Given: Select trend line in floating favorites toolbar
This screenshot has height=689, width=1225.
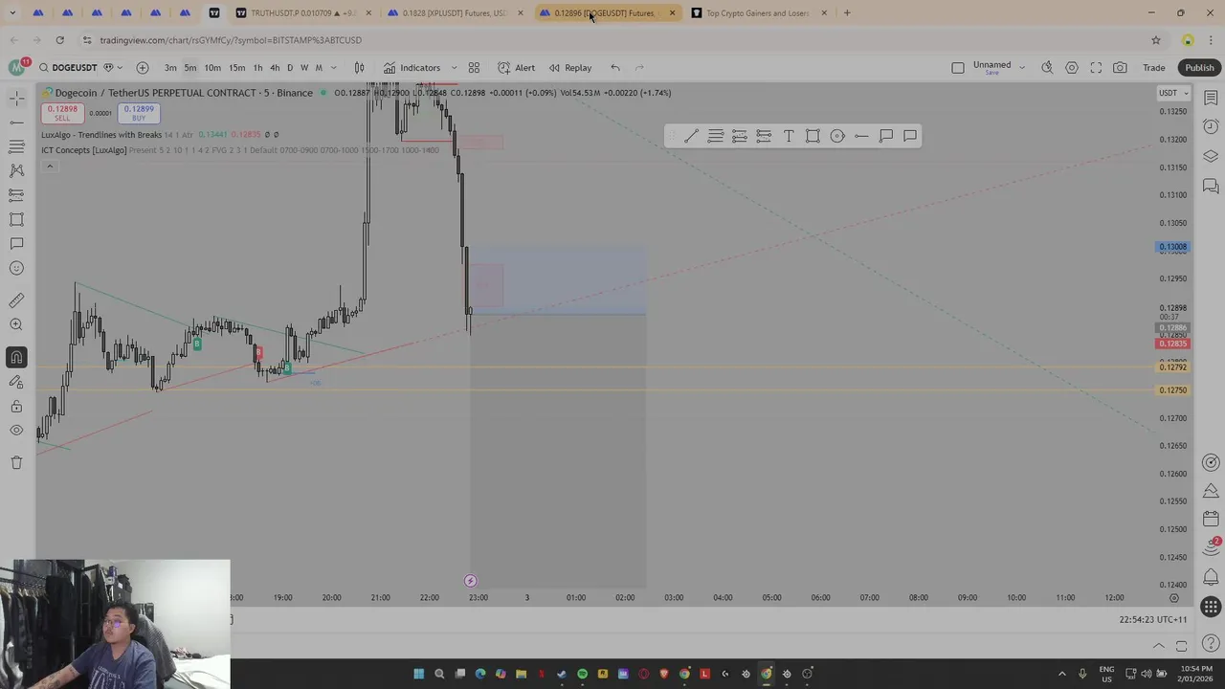Looking at the screenshot, I should tap(691, 136).
